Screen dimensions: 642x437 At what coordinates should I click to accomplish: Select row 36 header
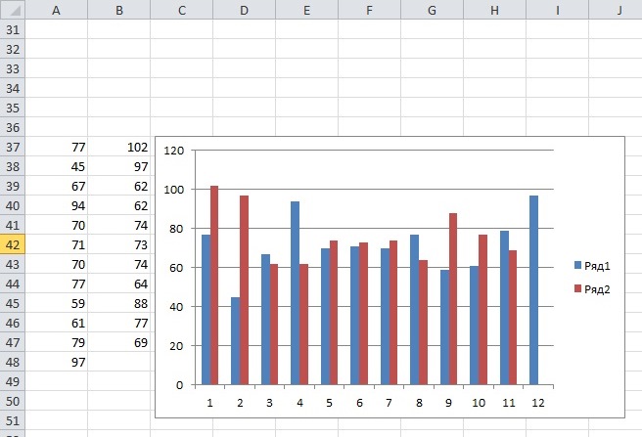pyautogui.click(x=13, y=127)
